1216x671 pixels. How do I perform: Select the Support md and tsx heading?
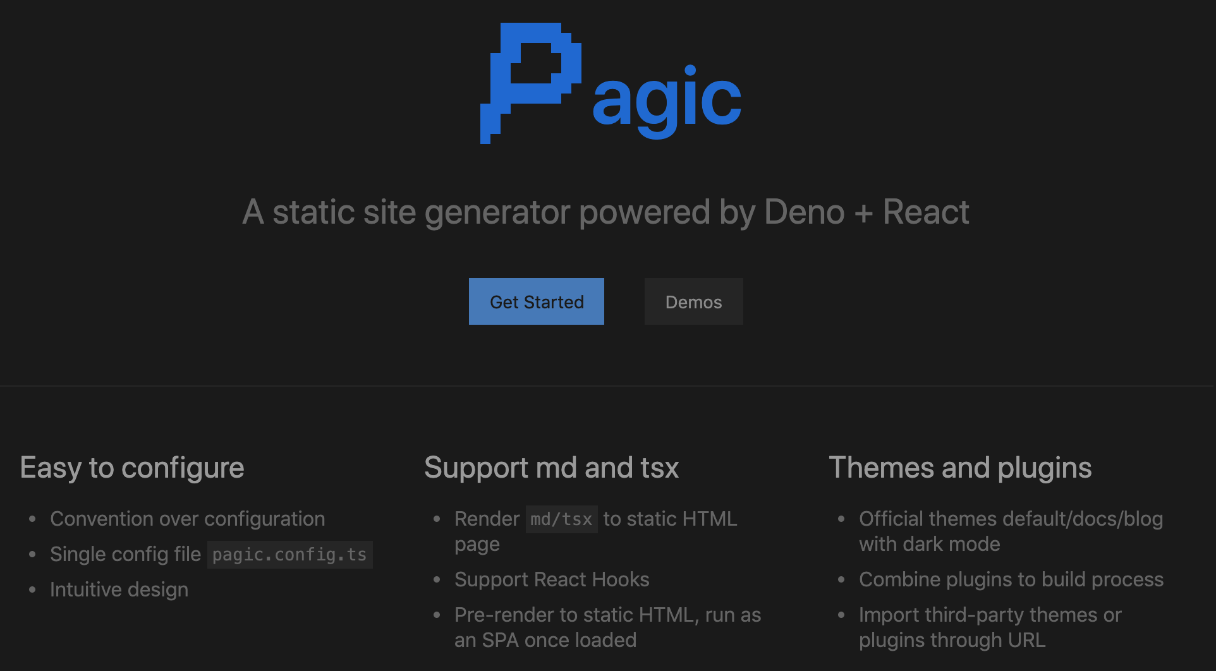(x=552, y=468)
